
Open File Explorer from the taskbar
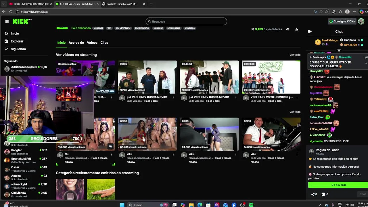pos(191,205)
